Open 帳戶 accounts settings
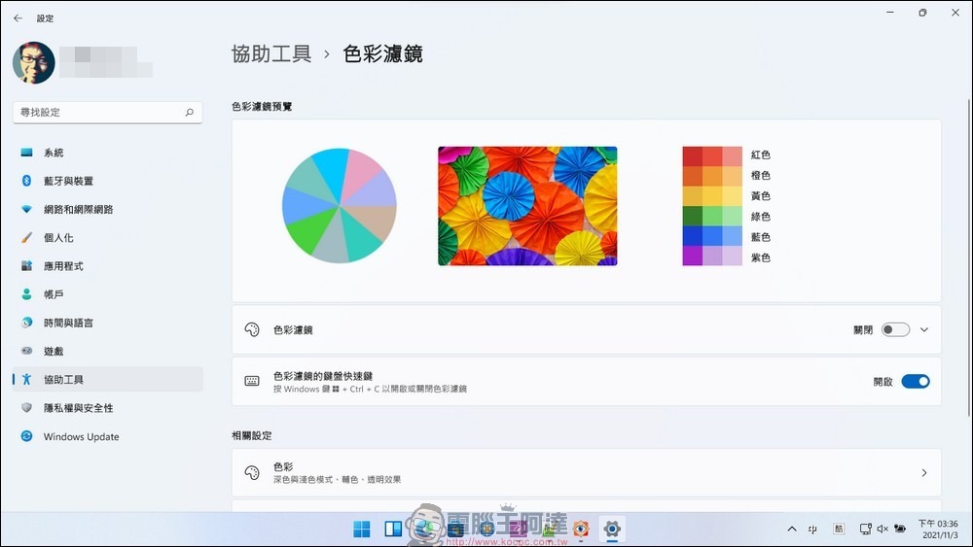 click(54, 294)
